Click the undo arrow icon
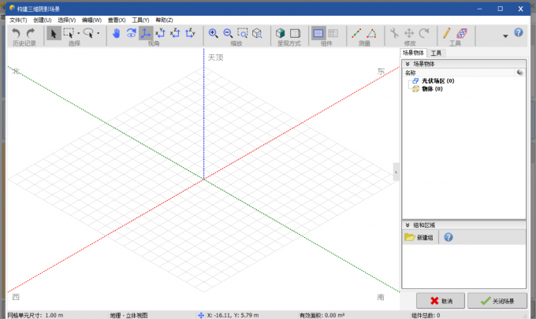The width and height of the screenshot is (536, 319). point(16,33)
